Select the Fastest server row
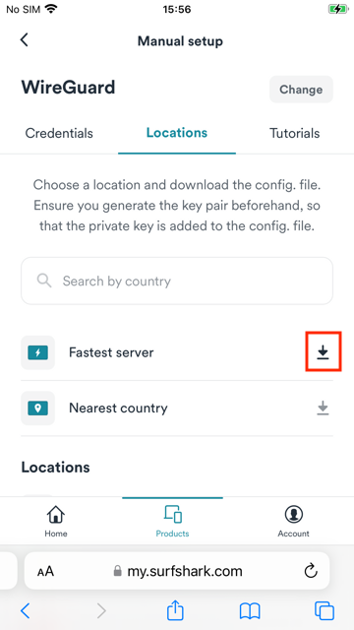 177,352
